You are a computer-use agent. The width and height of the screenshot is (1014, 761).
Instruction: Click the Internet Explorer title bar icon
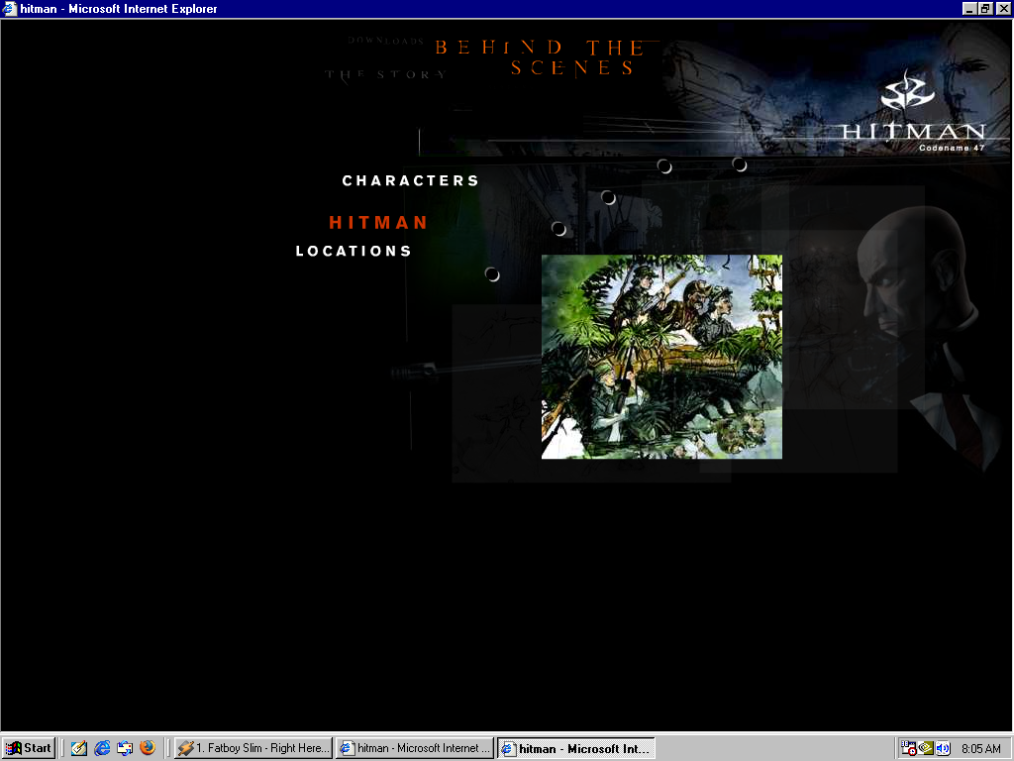click(x=10, y=9)
